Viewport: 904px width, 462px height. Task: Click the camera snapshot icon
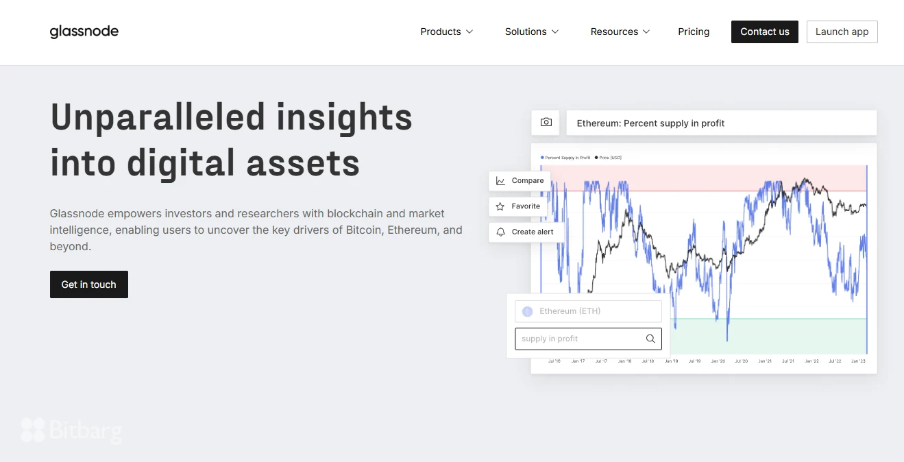546,123
